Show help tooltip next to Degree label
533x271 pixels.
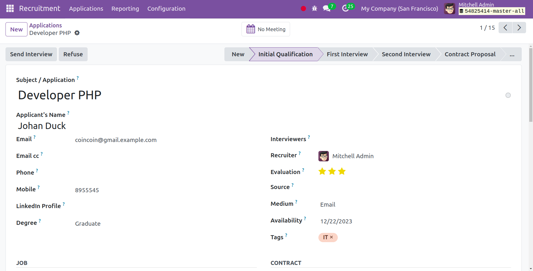(40, 221)
